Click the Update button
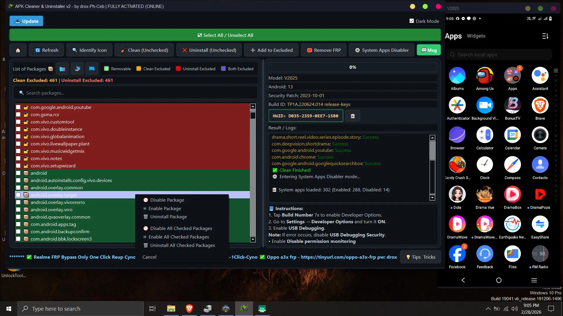 (x=26, y=21)
